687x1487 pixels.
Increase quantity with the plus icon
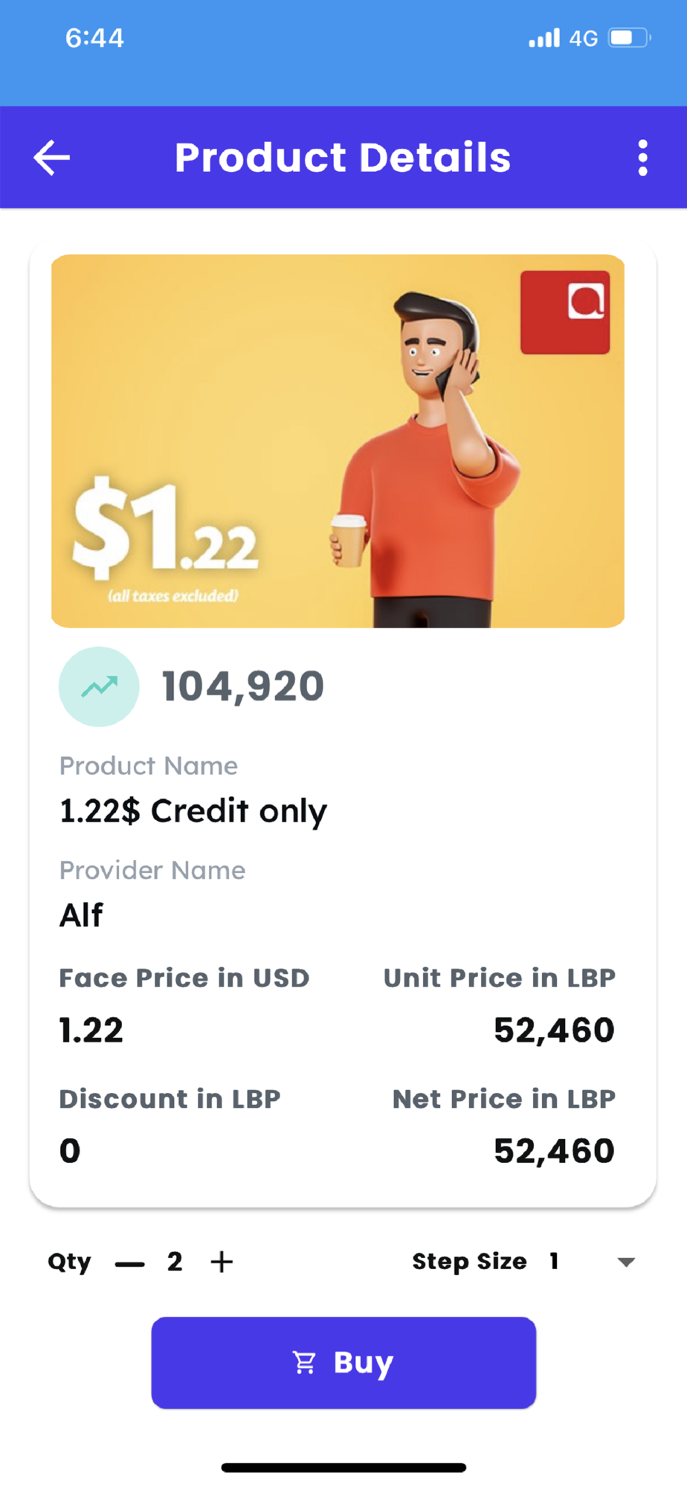coord(222,1262)
